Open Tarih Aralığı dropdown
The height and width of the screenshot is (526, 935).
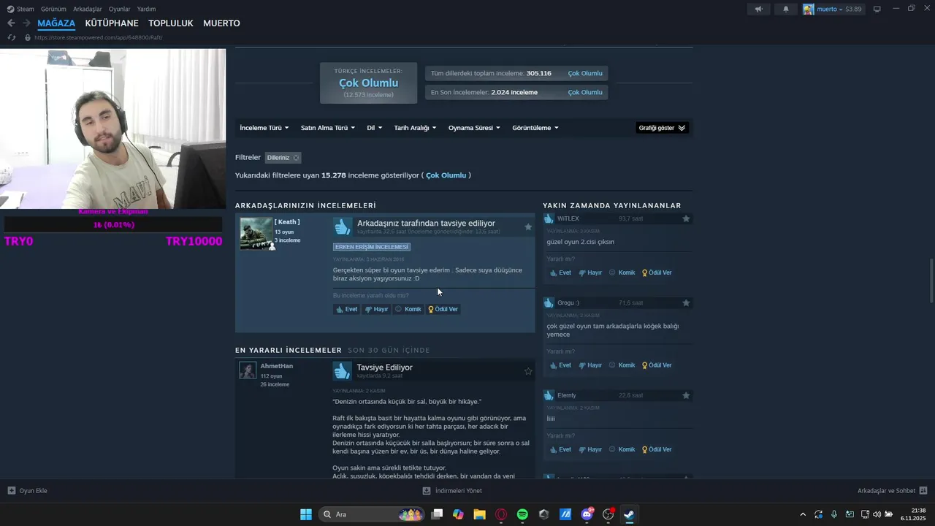(x=415, y=128)
